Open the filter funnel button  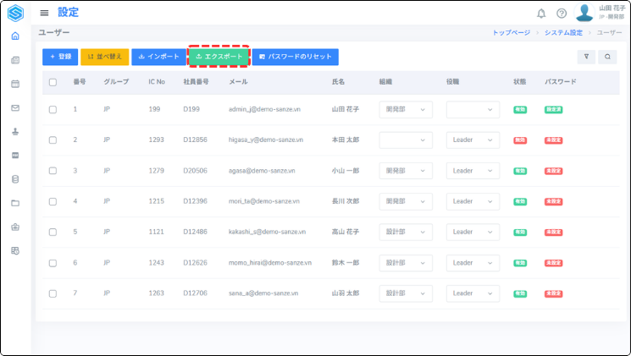[x=586, y=57]
